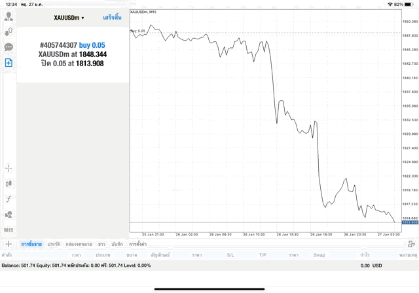
Task: Tap the plus icon beside bottom tabs
Action: tap(9, 243)
